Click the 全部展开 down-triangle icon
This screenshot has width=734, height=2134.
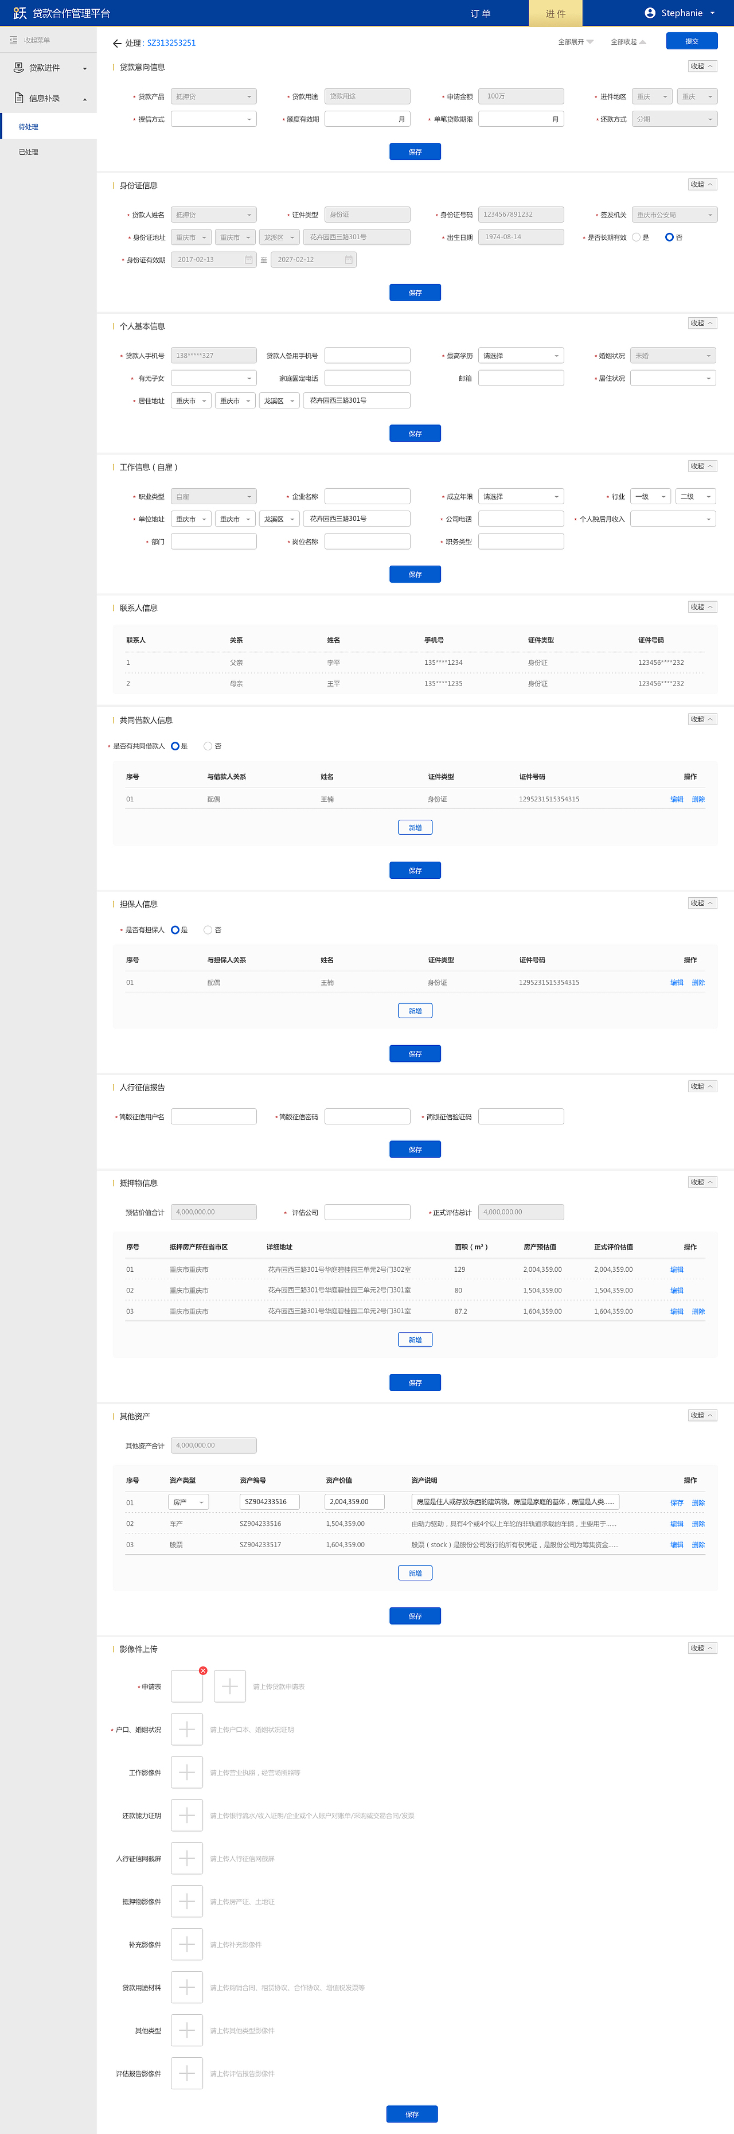590,42
